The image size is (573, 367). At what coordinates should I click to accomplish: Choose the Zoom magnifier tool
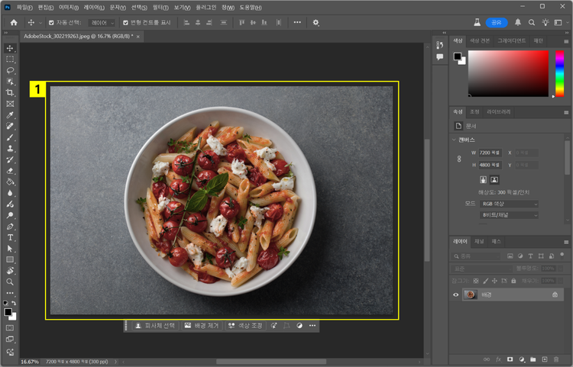[10, 282]
